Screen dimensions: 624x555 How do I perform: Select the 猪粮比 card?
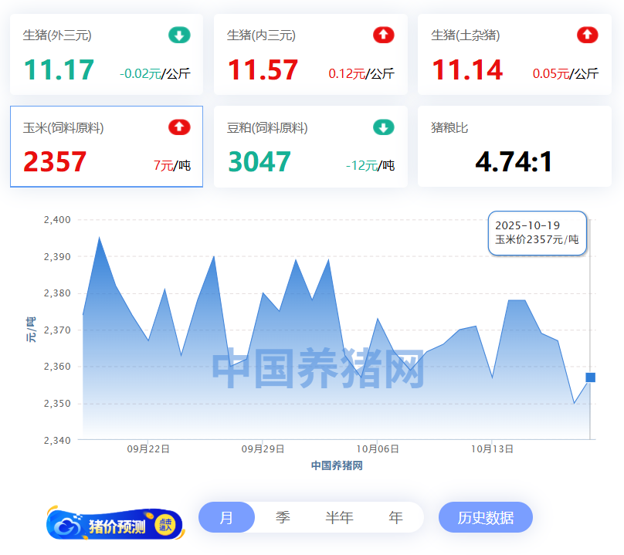tap(514, 147)
